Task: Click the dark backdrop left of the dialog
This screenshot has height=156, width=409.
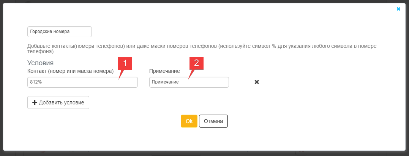Action: point(1,78)
